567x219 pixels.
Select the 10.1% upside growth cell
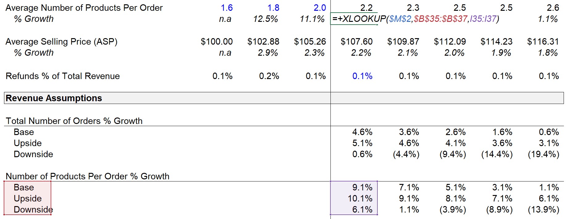[x=360, y=198]
